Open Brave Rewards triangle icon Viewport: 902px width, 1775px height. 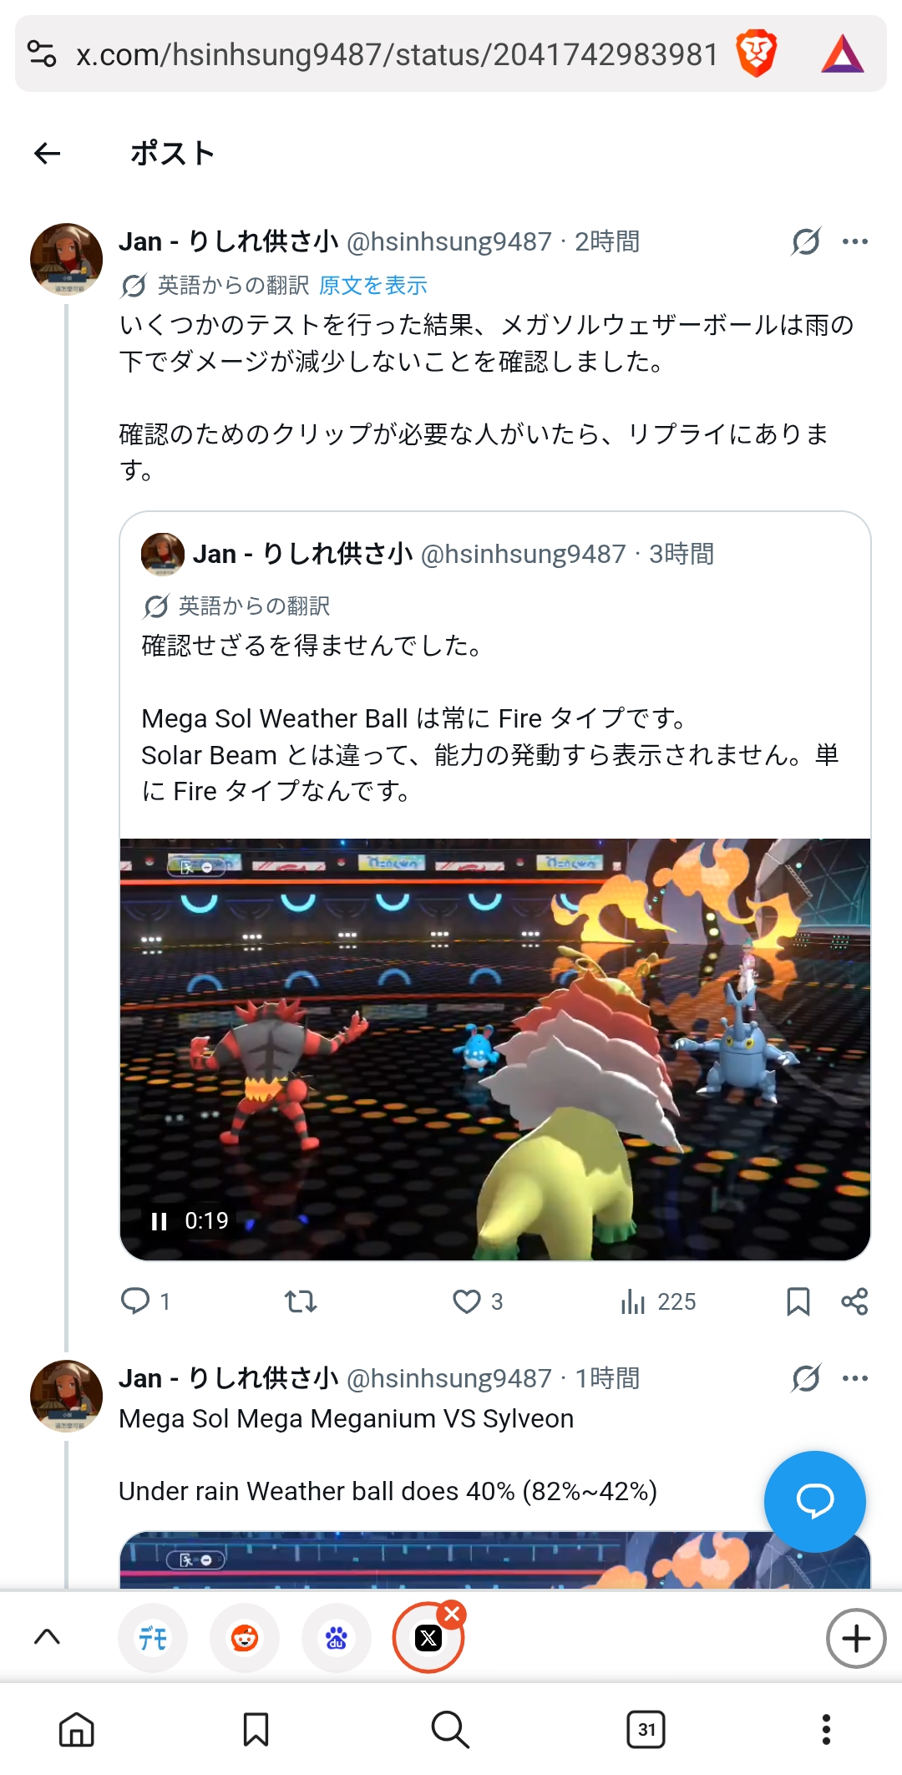point(843,53)
